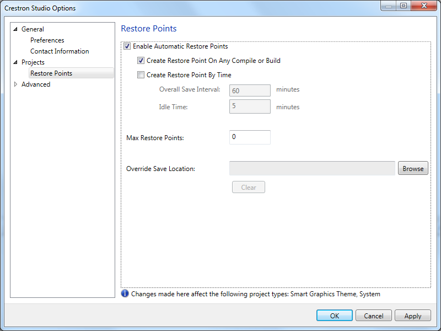Screen dimensions: 441x331
Task: Open the Contact Information page
Action: pyautogui.click(x=60, y=51)
